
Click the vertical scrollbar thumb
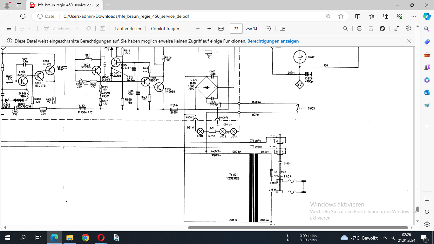click(x=417, y=210)
